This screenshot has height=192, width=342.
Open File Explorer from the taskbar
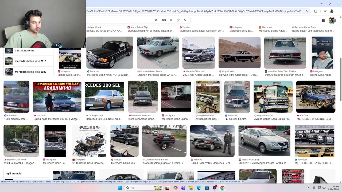pyautogui.click(x=191, y=188)
